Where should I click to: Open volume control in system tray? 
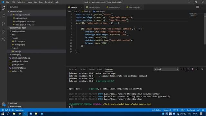[x=181, y=114]
